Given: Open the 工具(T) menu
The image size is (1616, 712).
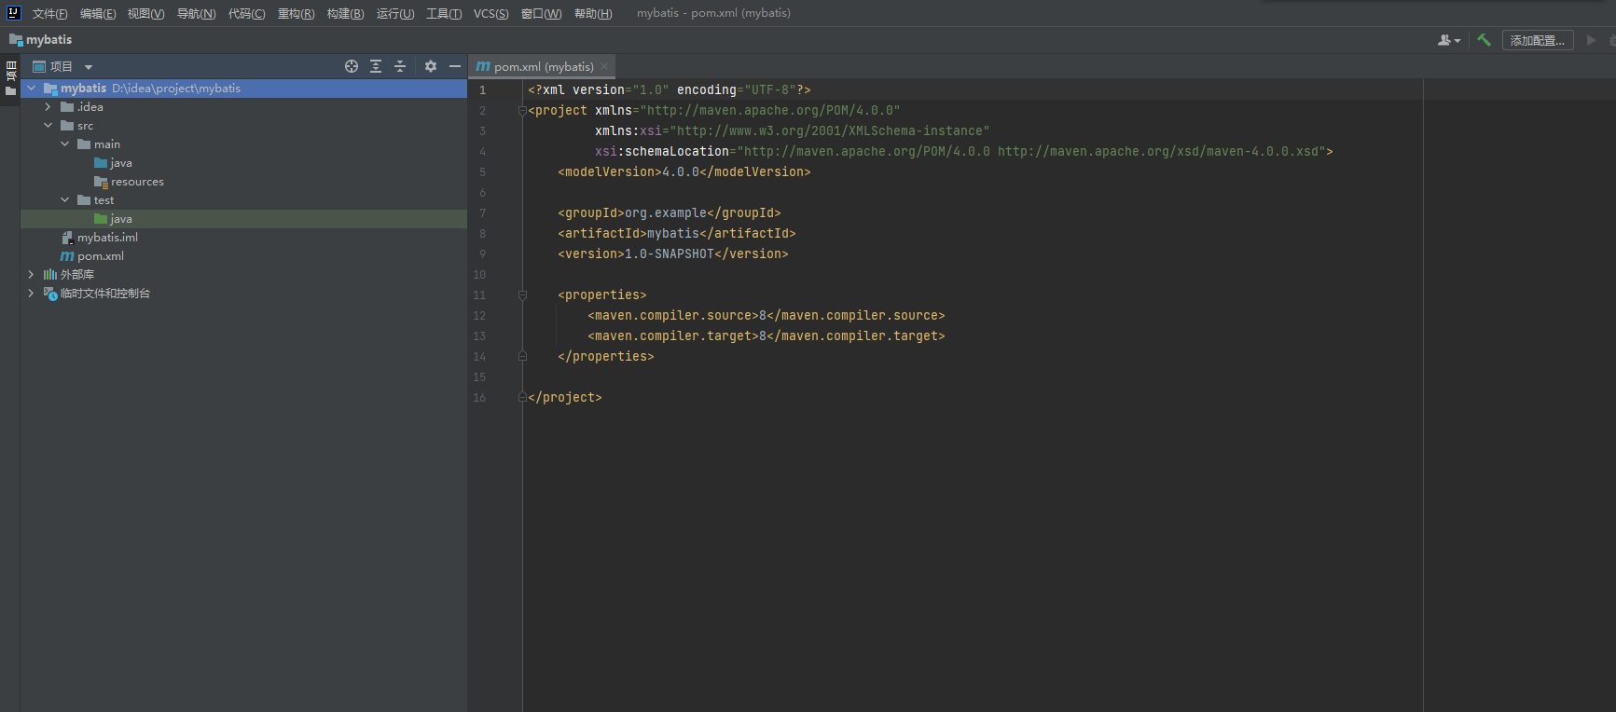Looking at the screenshot, I should (x=444, y=13).
